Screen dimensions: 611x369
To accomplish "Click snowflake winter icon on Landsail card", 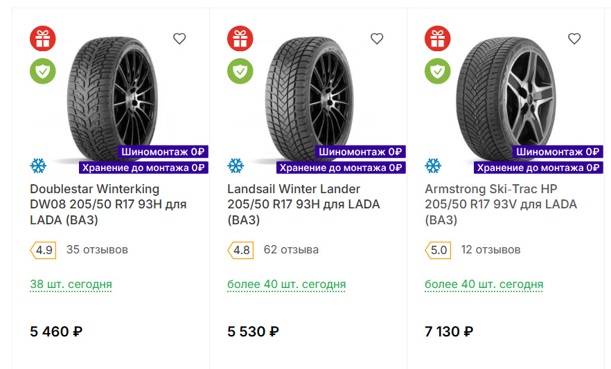I will click(236, 166).
